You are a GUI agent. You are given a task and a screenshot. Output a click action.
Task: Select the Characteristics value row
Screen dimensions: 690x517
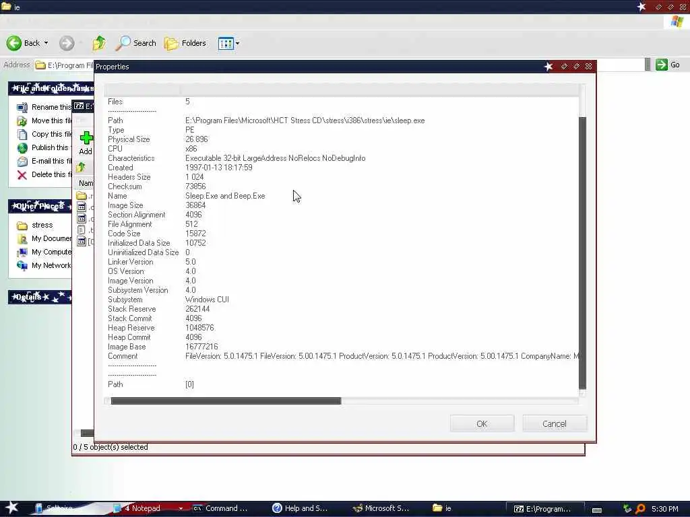tap(276, 158)
